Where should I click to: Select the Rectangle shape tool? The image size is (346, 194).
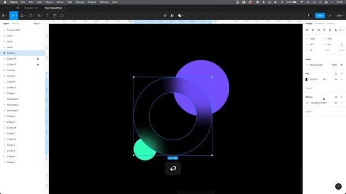tap(30, 16)
